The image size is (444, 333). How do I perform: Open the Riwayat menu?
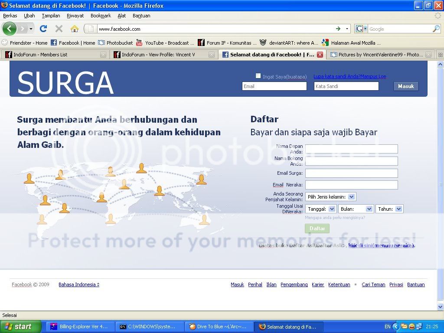coord(75,16)
